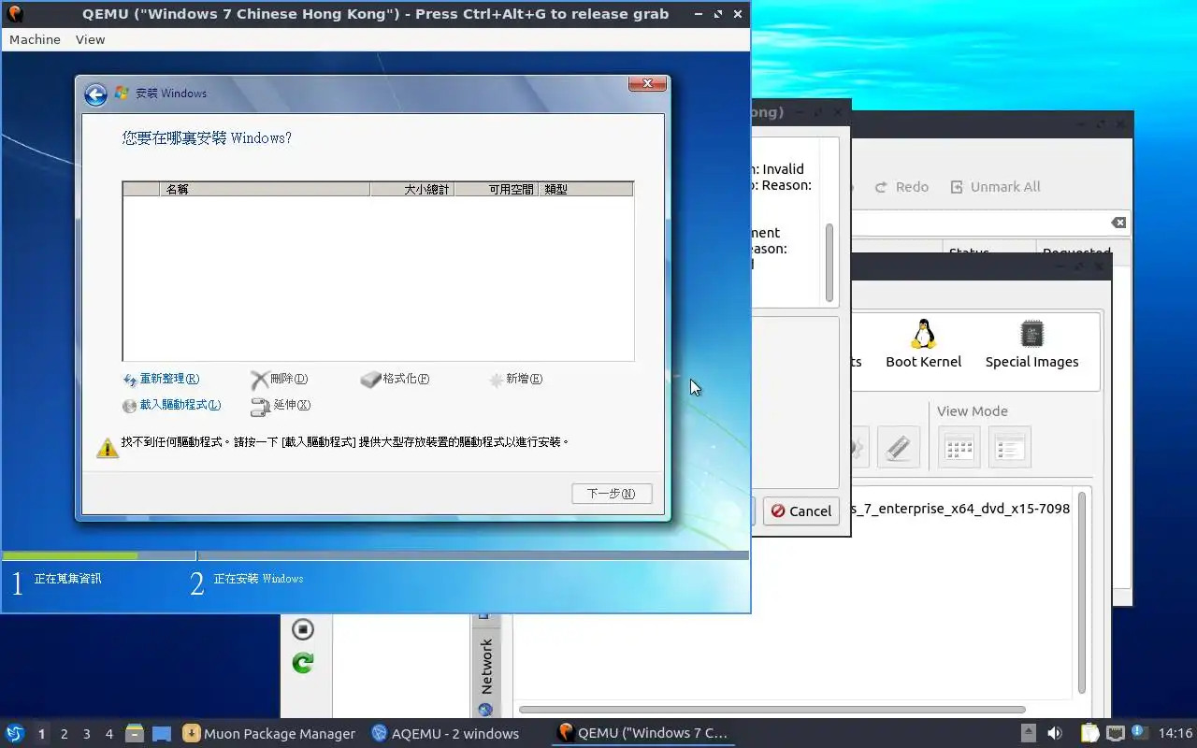Switch to AQEMU - 2 windows taskbar entry
The width and height of the screenshot is (1197, 748).
pos(445,733)
